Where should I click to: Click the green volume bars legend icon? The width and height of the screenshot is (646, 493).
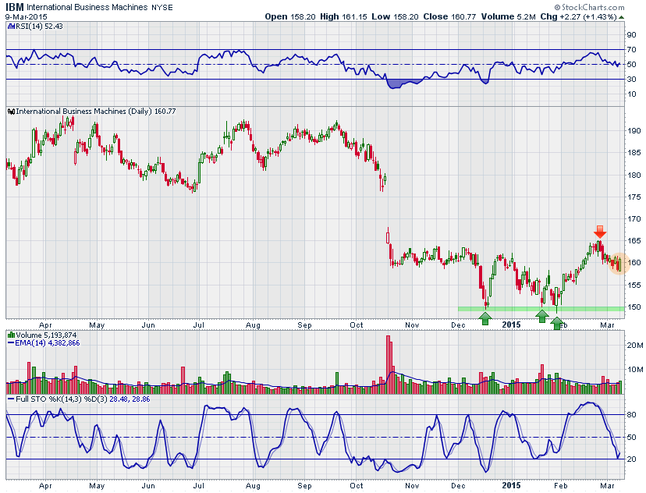(x=11, y=335)
